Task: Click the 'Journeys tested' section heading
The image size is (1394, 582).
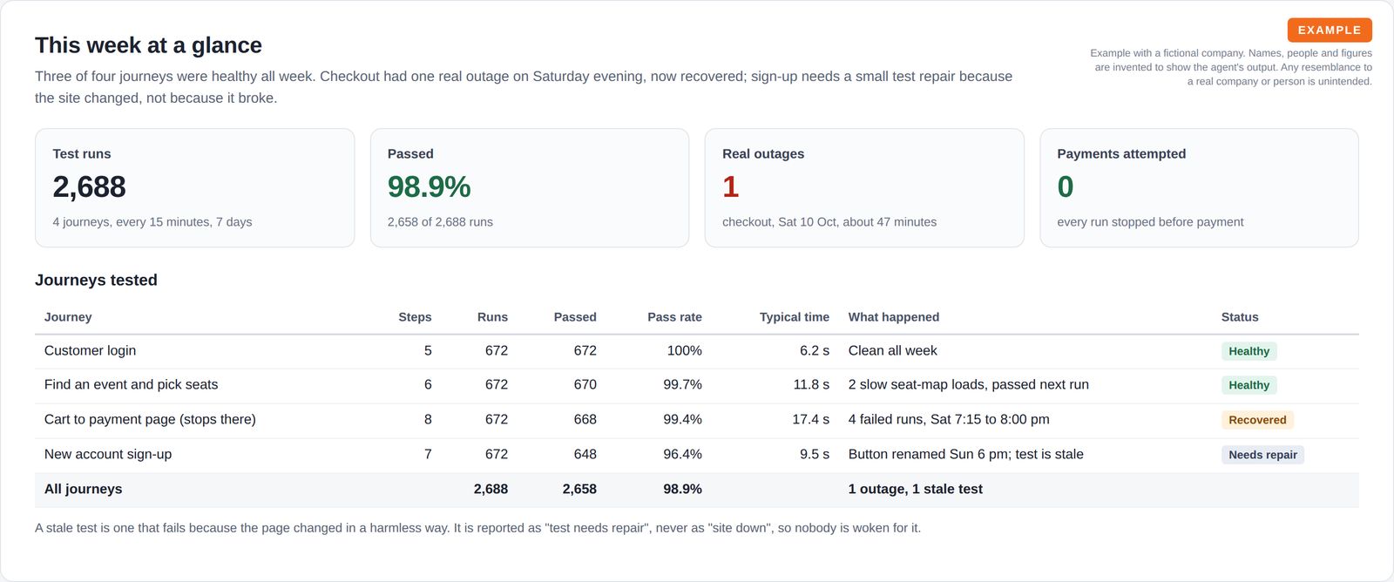Action: [96, 280]
